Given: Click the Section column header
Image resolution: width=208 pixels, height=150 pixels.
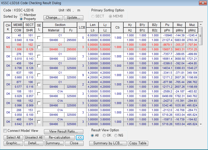Looking at the screenshot, I should [x=60, y=25].
